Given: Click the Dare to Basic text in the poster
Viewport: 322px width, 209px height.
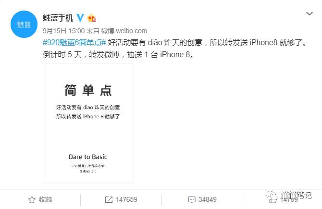Looking at the screenshot, I should [88, 157].
